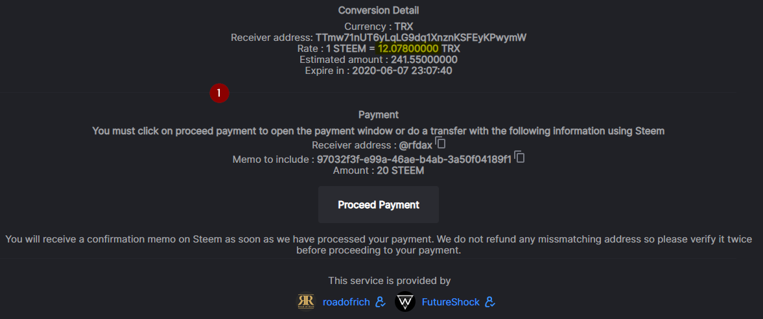Copy the memo to include
The width and height of the screenshot is (763, 319).
pos(519,156)
